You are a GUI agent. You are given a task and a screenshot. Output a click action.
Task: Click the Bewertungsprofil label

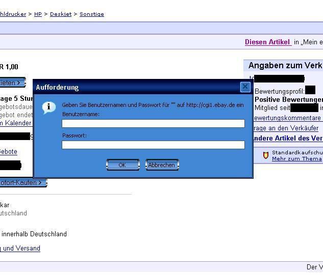pyautogui.click(x=280, y=91)
